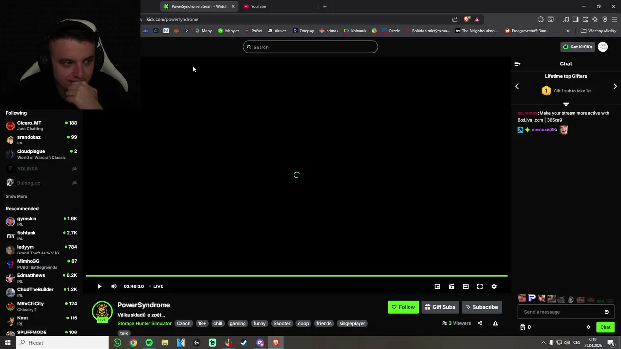
Task: Follow the PowerSyndrome channel
Action: (x=403, y=307)
